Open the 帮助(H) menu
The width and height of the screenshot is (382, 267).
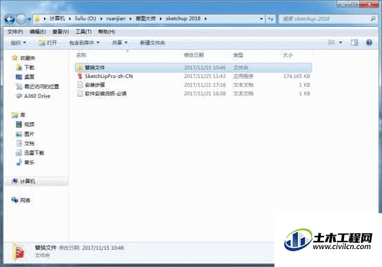click(x=106, y=32)
